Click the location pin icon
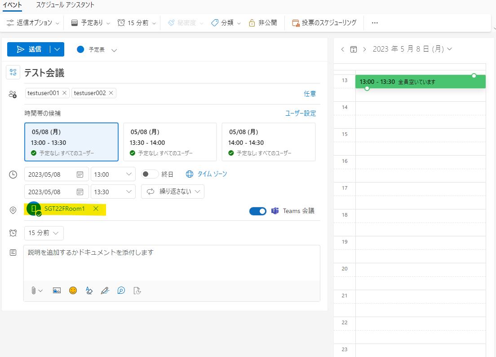Screen dimensions: 496x357 [13, 210]
